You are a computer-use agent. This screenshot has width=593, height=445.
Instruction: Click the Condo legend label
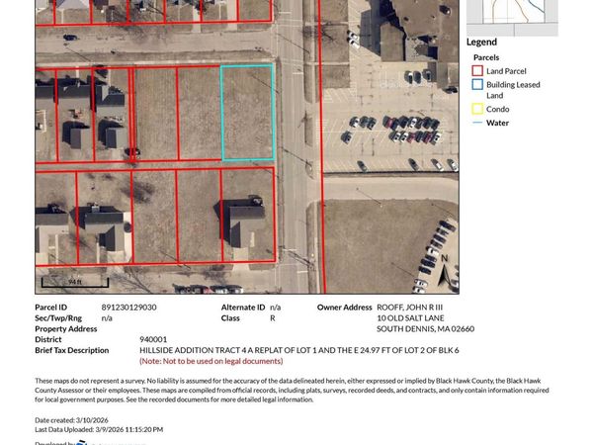pyautogui.click(x=497, y=109)
